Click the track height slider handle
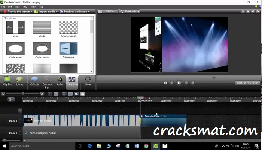262x150 pixels. (4, 140)
